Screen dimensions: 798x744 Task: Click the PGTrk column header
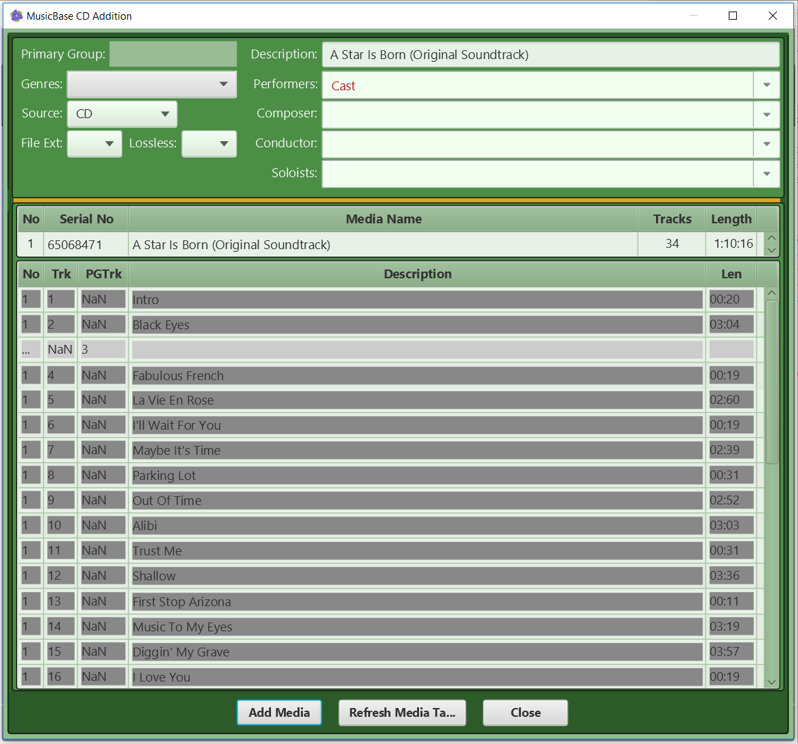tap(103, 274)
